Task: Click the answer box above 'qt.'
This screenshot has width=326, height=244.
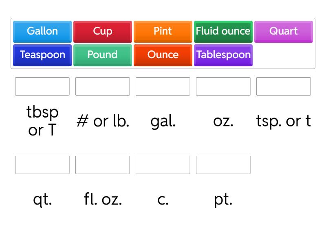Action: pyautogui.click(x=42, y=165)
